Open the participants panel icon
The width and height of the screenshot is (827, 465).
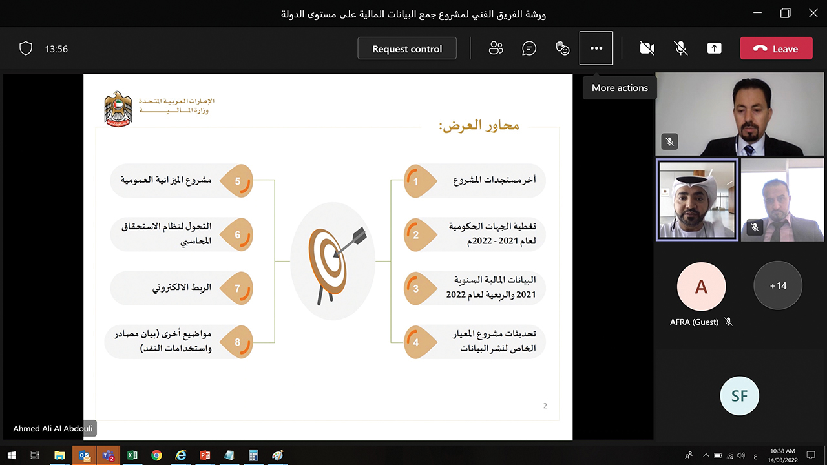tap(496, 48)
